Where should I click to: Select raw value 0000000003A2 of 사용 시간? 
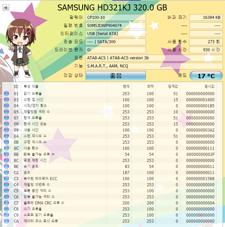point(200,130)
